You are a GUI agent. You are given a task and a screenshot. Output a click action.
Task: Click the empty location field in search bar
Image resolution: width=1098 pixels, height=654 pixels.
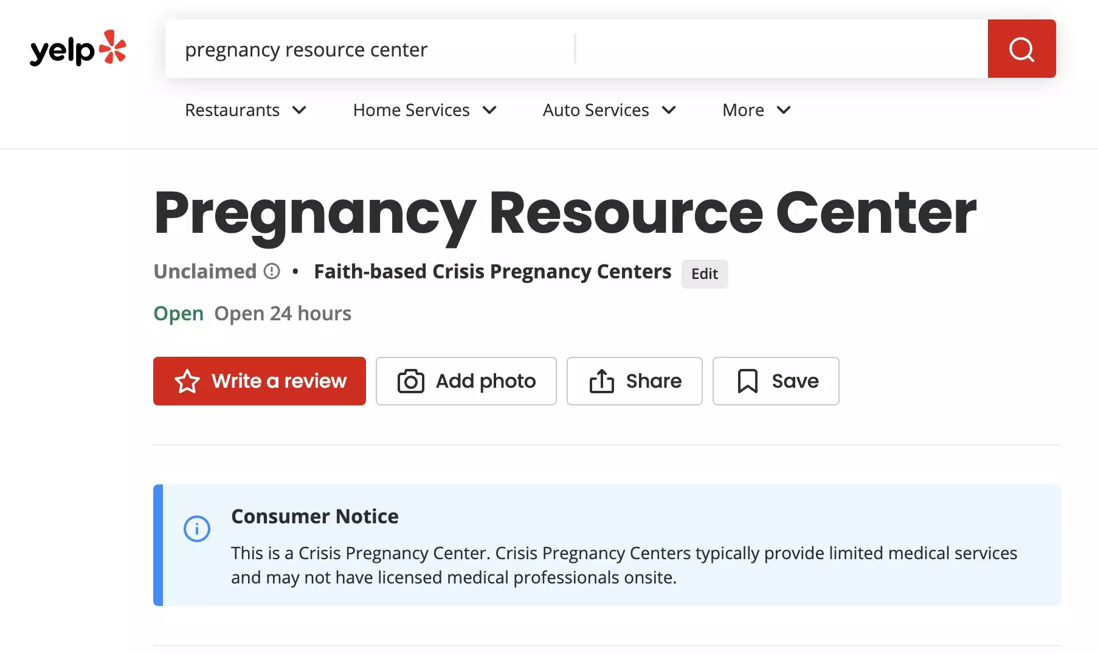[x=781, y=49]
